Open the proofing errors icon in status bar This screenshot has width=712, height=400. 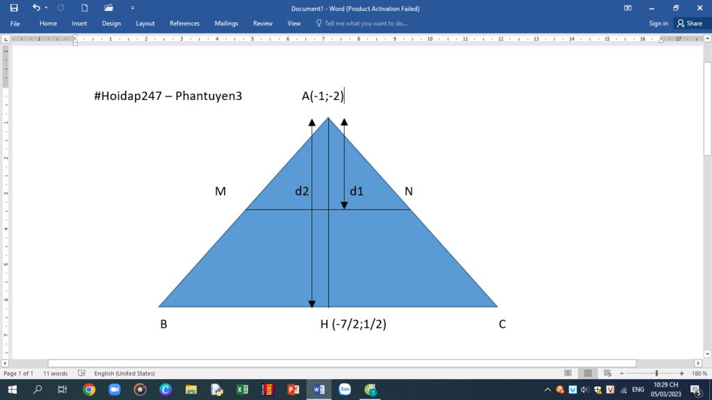(x=82, y=373)
